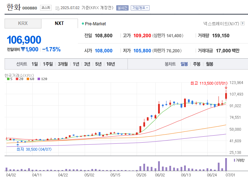The height and width of the screenshot is (182, 248).
Task: Click the 한국거래소(KRX) chart label
Action: 19,75
